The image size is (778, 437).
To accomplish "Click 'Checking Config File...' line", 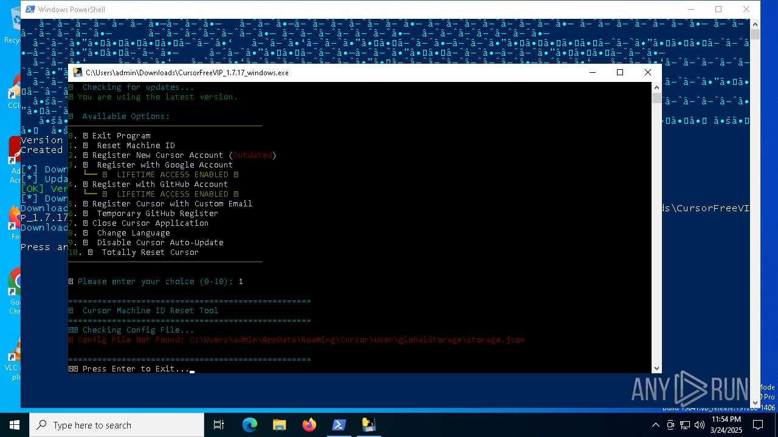I will [x=131, y=330].
